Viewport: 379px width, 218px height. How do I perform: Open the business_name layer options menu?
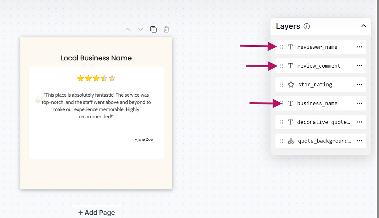359,103
